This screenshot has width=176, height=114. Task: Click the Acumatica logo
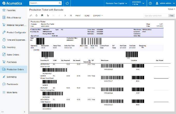coord(12,3)
